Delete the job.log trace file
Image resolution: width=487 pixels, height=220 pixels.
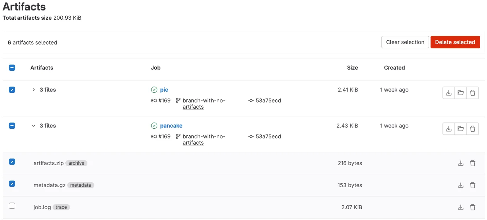[472, 208]
